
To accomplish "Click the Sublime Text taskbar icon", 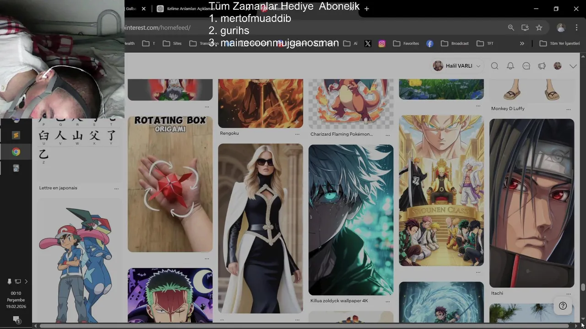I will tap(16, 135).
